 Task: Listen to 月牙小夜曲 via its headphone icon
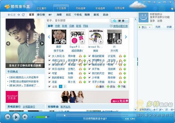tap(120, 82)
